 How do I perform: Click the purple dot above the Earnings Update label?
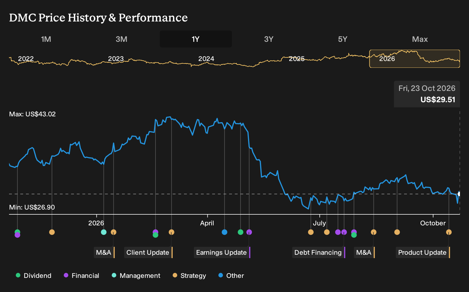click(x=249, y=232)
